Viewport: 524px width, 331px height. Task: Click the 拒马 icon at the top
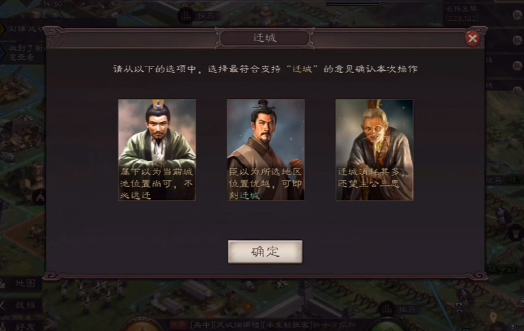coord(186,16)
